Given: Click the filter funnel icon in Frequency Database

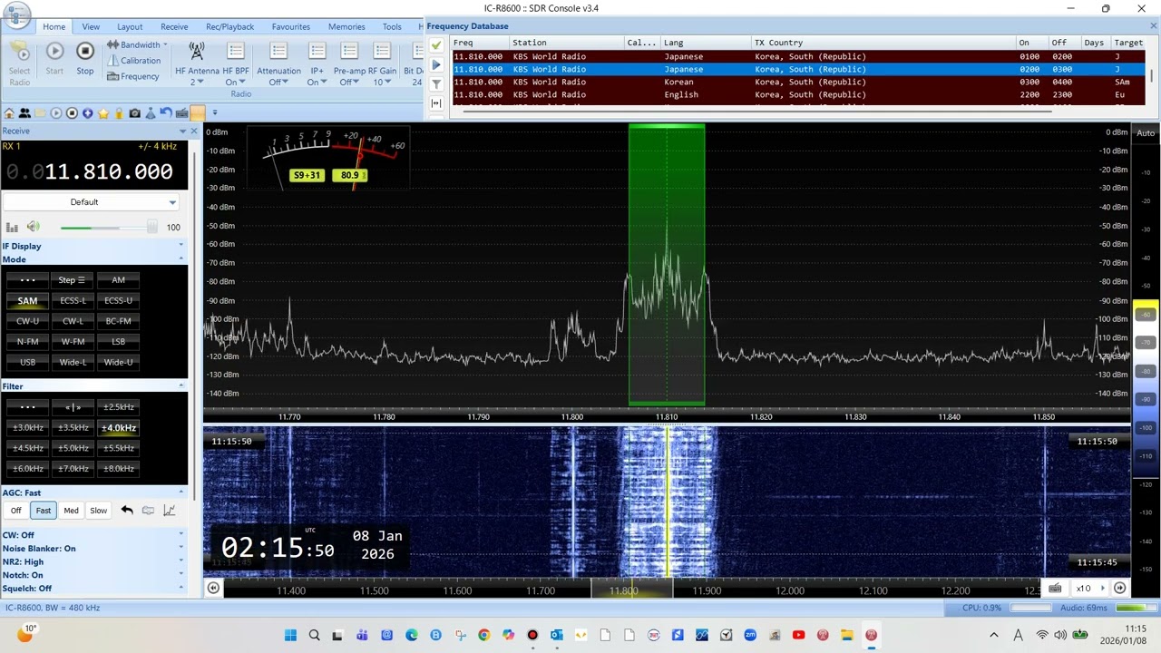Looking at the screenshot, I should click(x=436, y=84).
